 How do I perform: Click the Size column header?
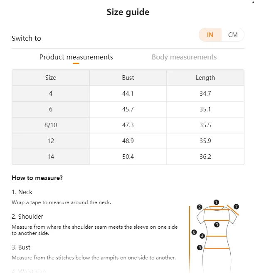click(51, 78)
